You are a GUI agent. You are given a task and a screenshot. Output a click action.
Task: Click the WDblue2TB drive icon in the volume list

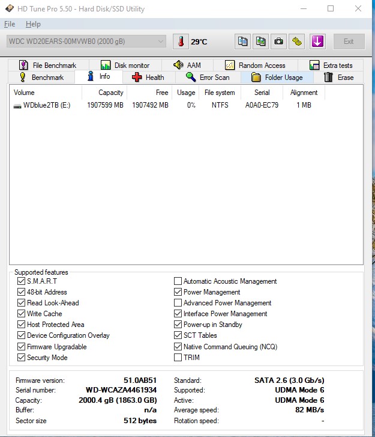click(17, 106)
